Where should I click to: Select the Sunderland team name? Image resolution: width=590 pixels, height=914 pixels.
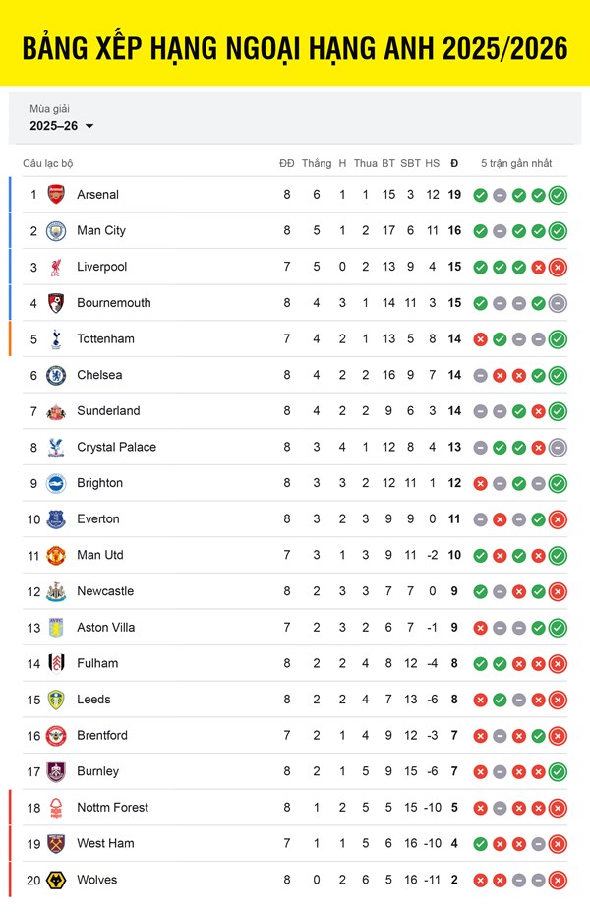click(x=108, y=411)
